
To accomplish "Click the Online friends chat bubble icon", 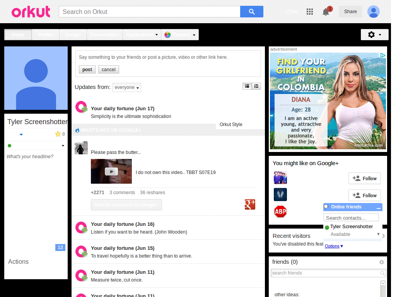I will tap(326, 207).
